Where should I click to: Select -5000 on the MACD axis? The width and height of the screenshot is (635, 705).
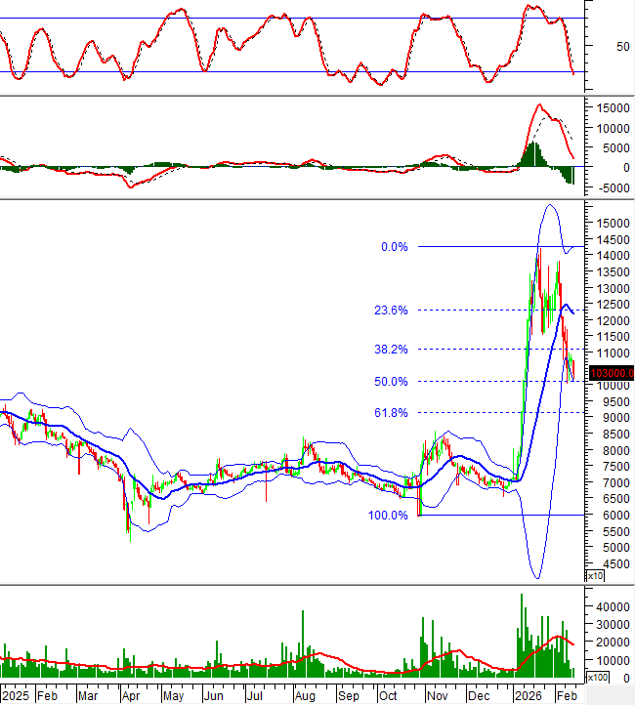[610, 188]
